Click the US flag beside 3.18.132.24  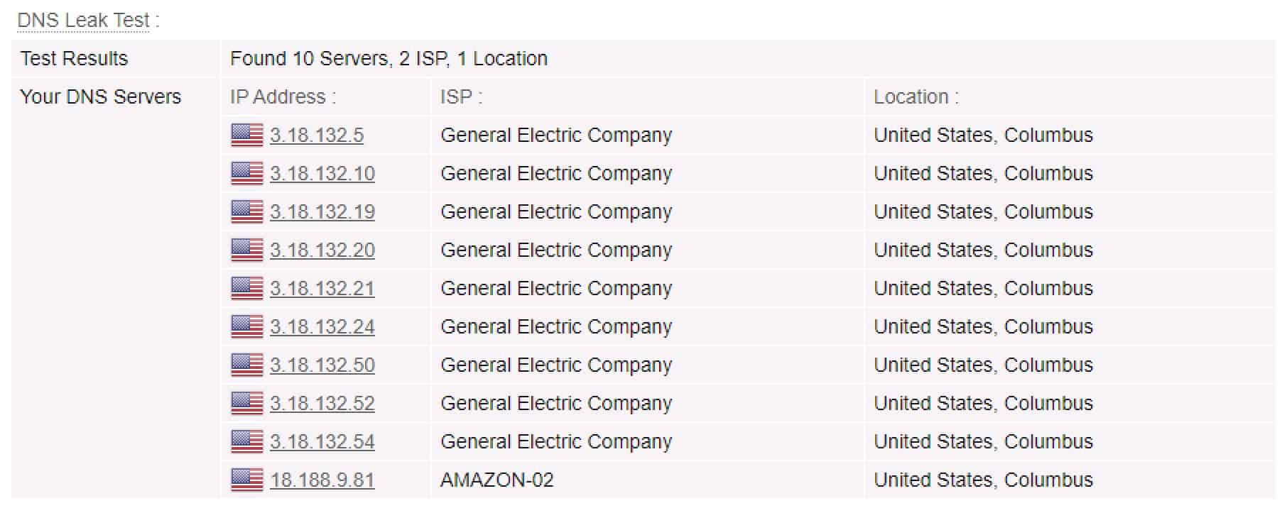247,326
